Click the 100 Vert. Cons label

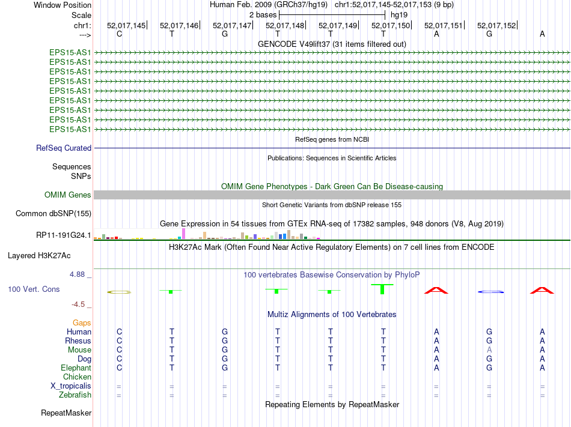34,289
